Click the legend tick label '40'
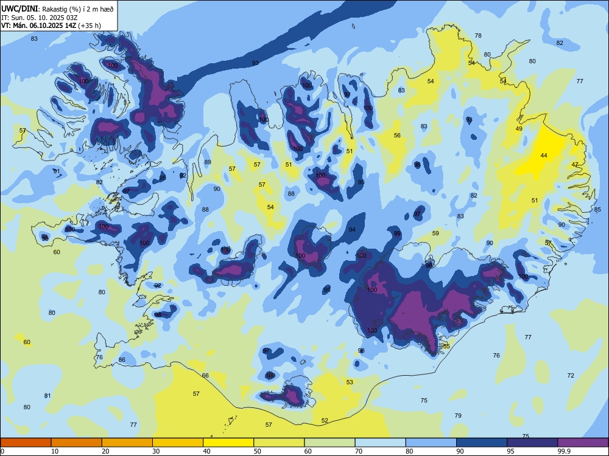The height and width of the screenshot is (456, 609). (x=206, y=451)
